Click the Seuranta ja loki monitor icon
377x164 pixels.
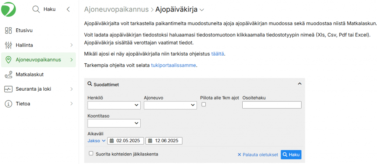click(x=8, y=89)
